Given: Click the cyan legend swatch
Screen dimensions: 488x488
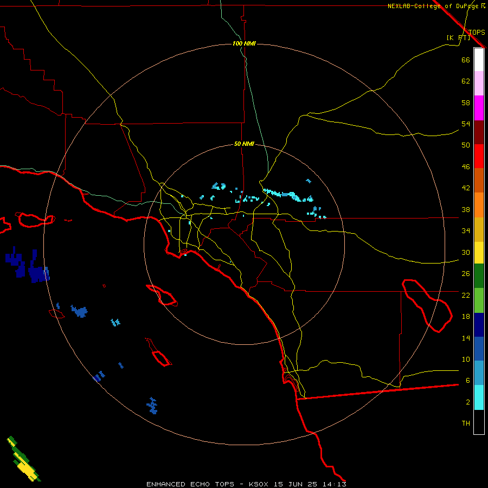Looking at the screenshot, I should tap(479, 397).
